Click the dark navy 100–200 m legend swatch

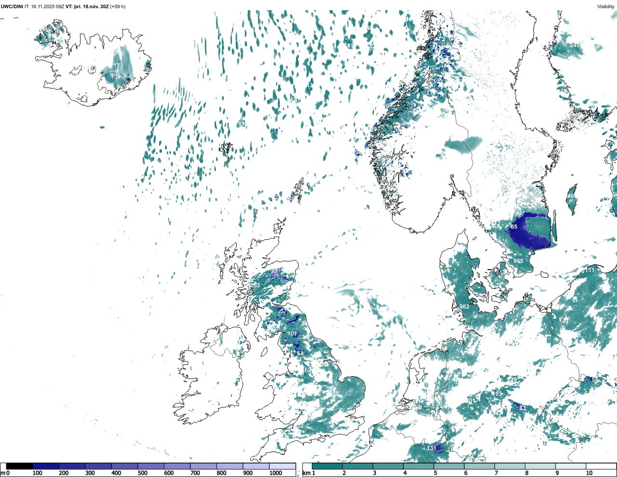pyautogui.click(x=46, y=466)
